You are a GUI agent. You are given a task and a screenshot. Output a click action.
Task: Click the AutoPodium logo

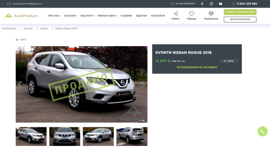click(21, 16)
